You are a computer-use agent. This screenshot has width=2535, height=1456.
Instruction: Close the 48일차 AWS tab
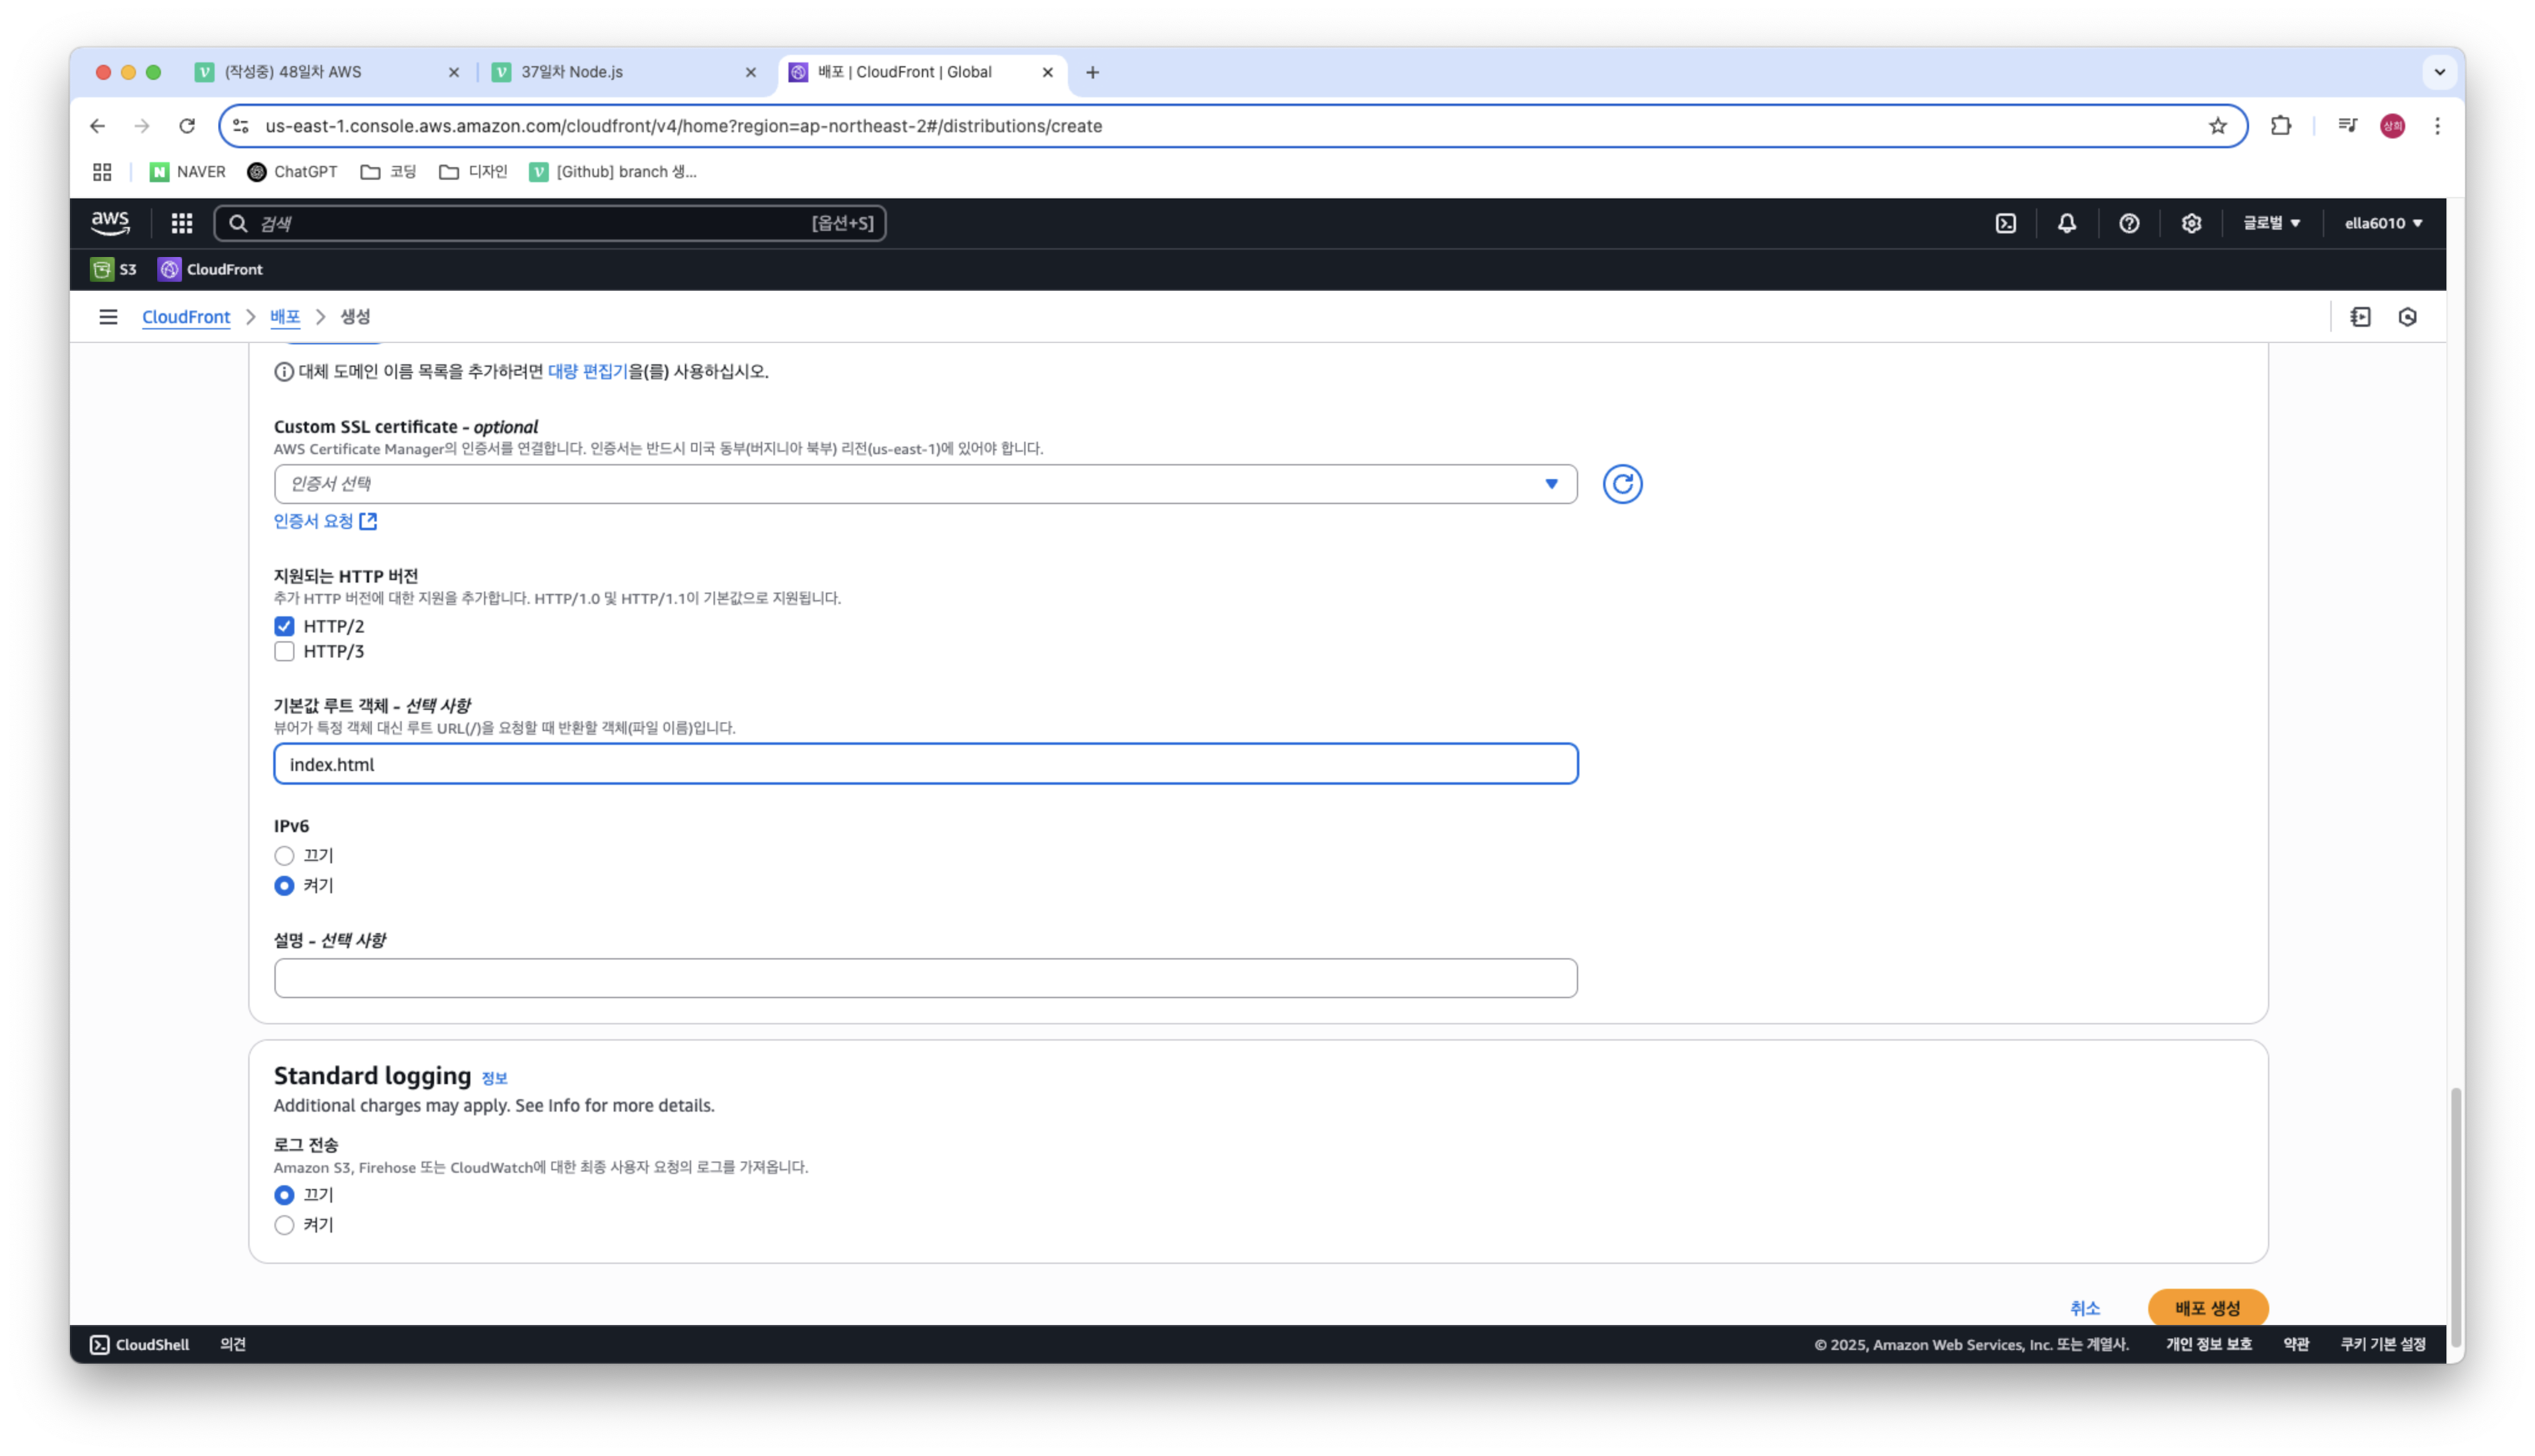453,72
